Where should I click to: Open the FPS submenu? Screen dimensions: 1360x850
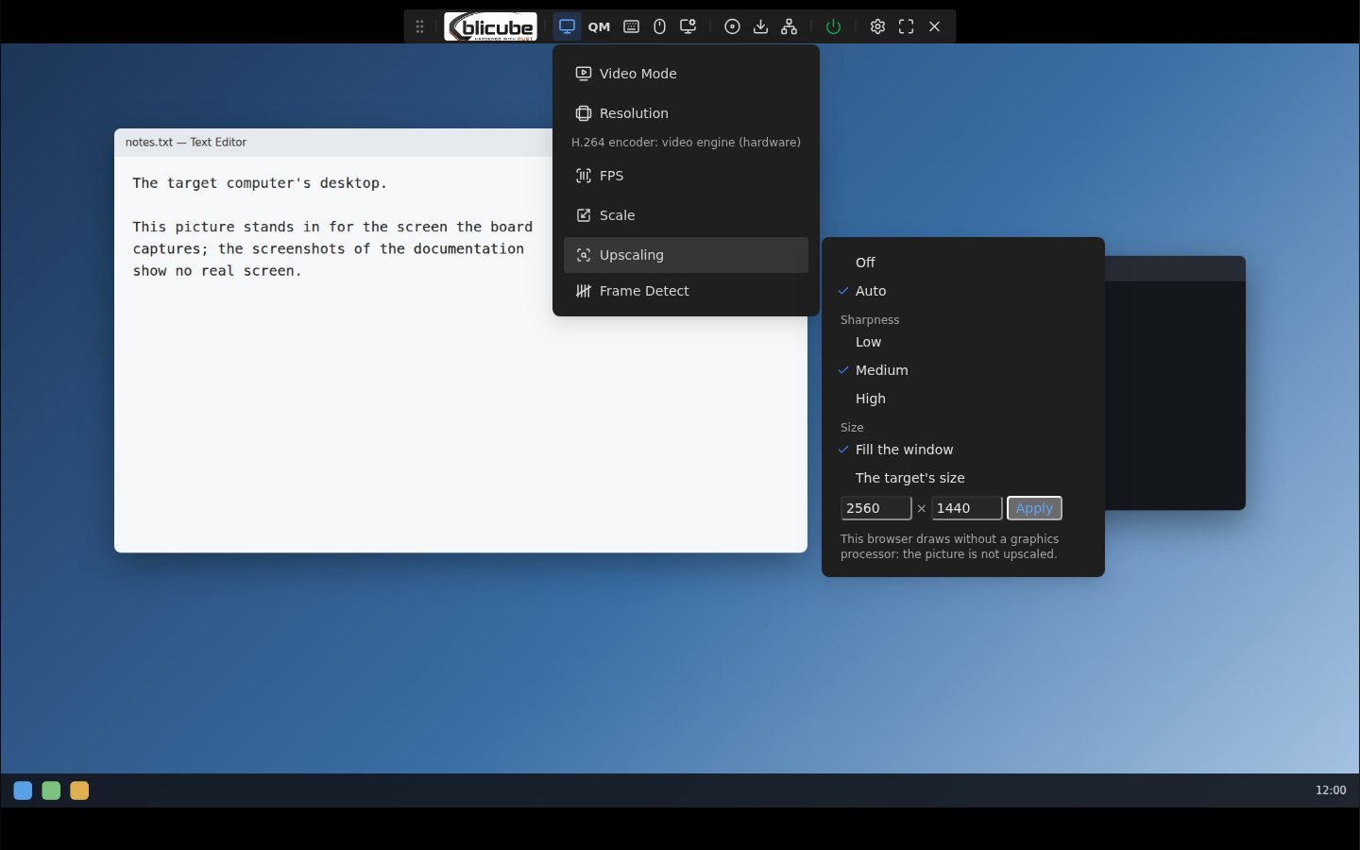pos(686,176)
